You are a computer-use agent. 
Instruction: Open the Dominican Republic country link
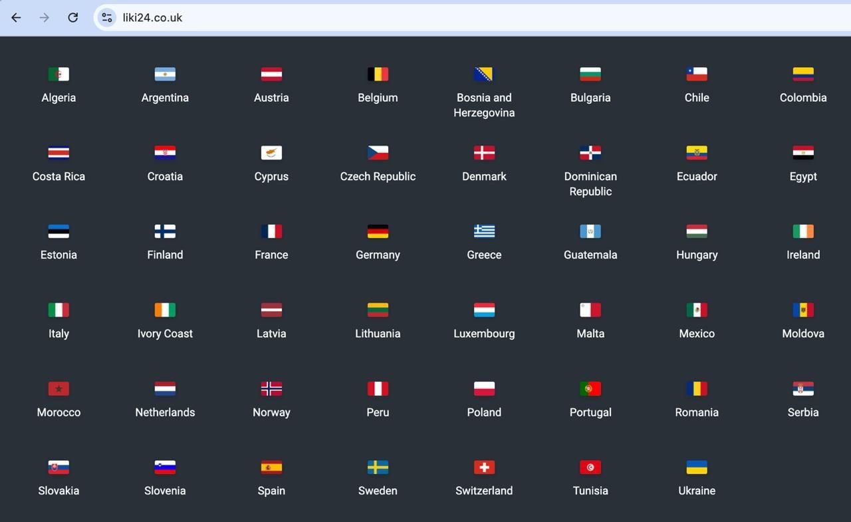pyautogui.click(x=590, y=184)
